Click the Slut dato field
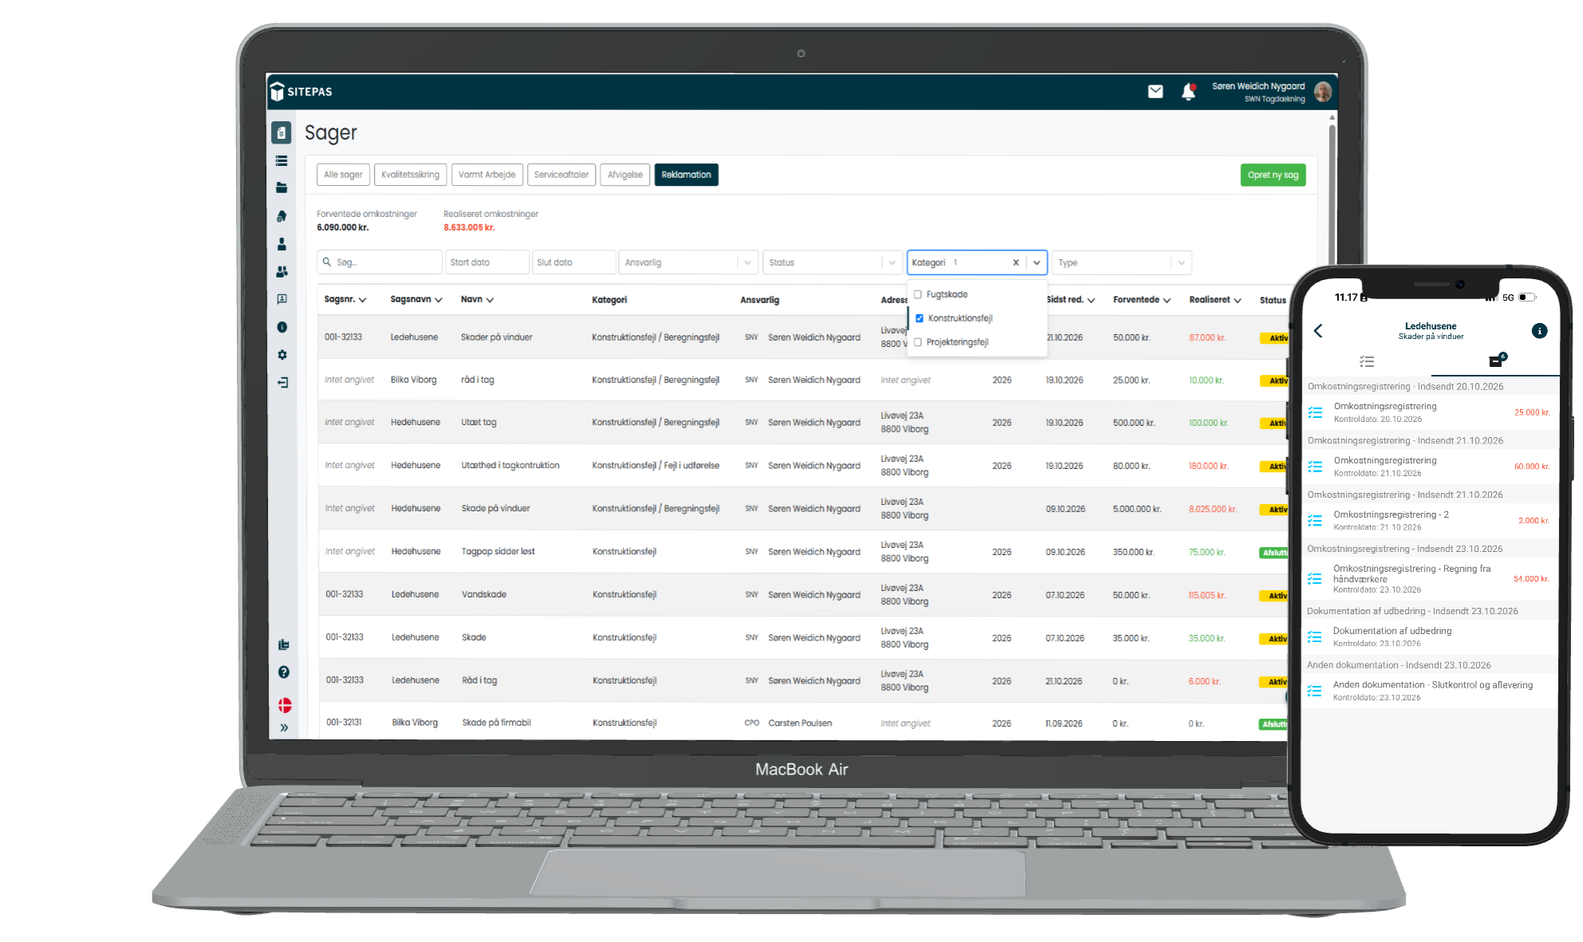Image resolution: width=1583 pixels, height=942 pixels. tap(574, 262)
